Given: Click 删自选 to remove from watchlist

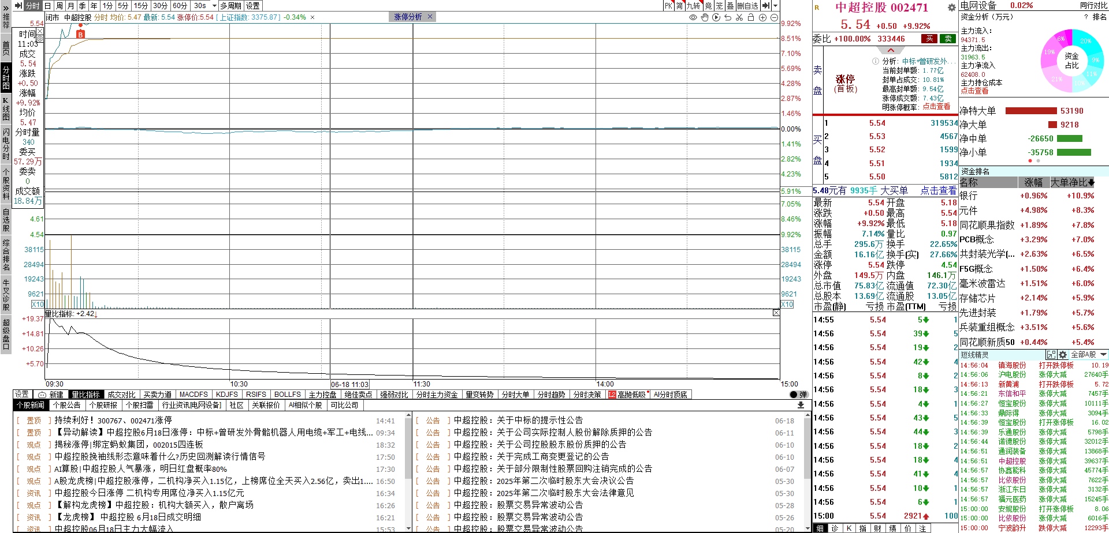Looking at the screenshot, I should (748, 6).
